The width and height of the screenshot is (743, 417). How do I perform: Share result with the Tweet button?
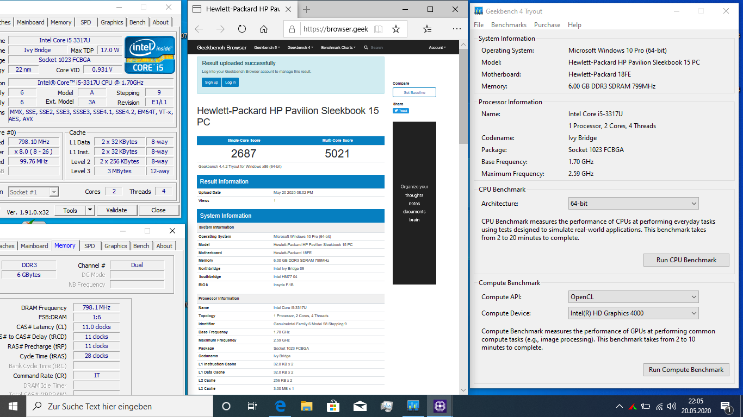coord(401,111)
